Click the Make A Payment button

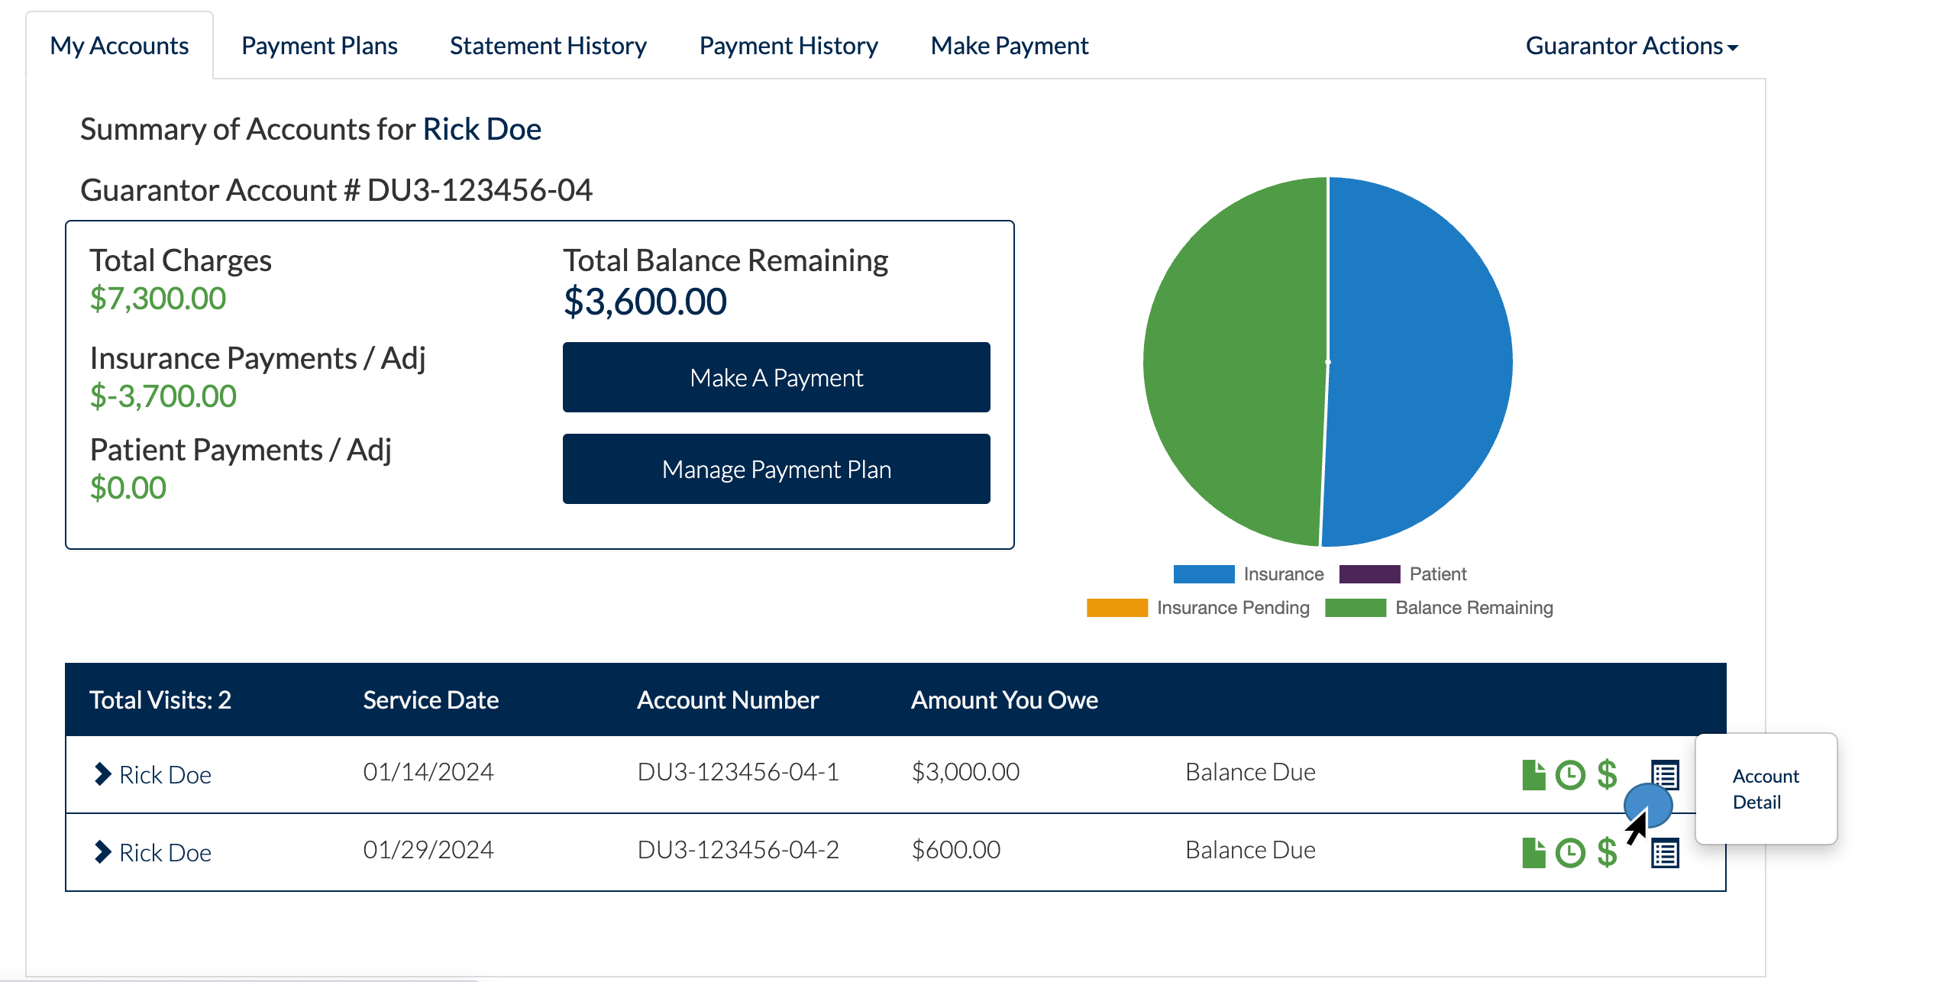click(x=776, y=376)
